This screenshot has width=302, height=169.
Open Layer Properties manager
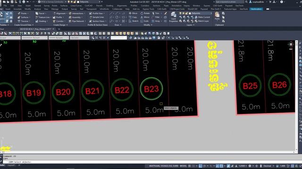tap(173, 17)
